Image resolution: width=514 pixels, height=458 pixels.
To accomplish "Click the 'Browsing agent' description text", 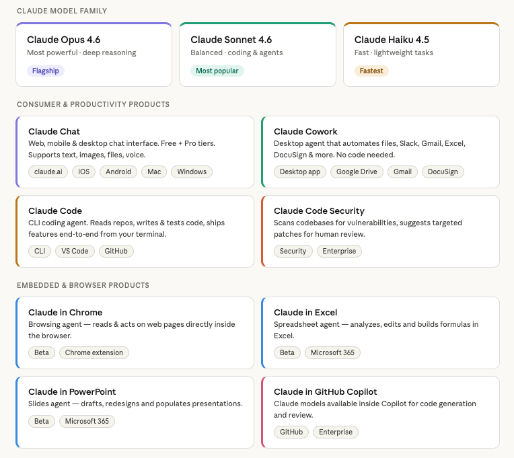I will point(131,330).
